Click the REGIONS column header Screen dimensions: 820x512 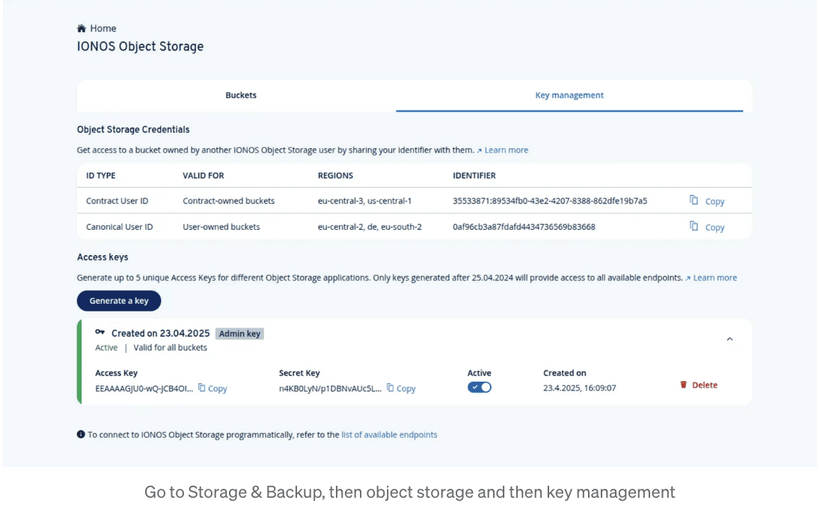pyautogui.click(x=335, y=176)
